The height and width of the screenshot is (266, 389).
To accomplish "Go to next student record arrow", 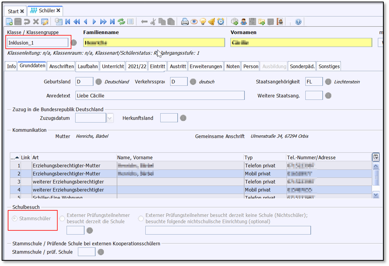I will click(x=94, y=22).
